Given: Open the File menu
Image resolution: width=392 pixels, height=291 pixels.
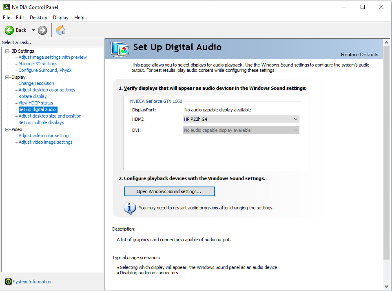Looking at the screenshot, I should tap(7, 18).
